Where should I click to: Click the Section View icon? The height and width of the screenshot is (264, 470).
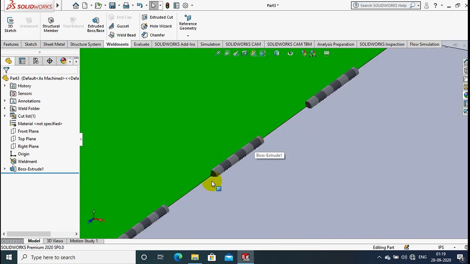coord(245,54)
